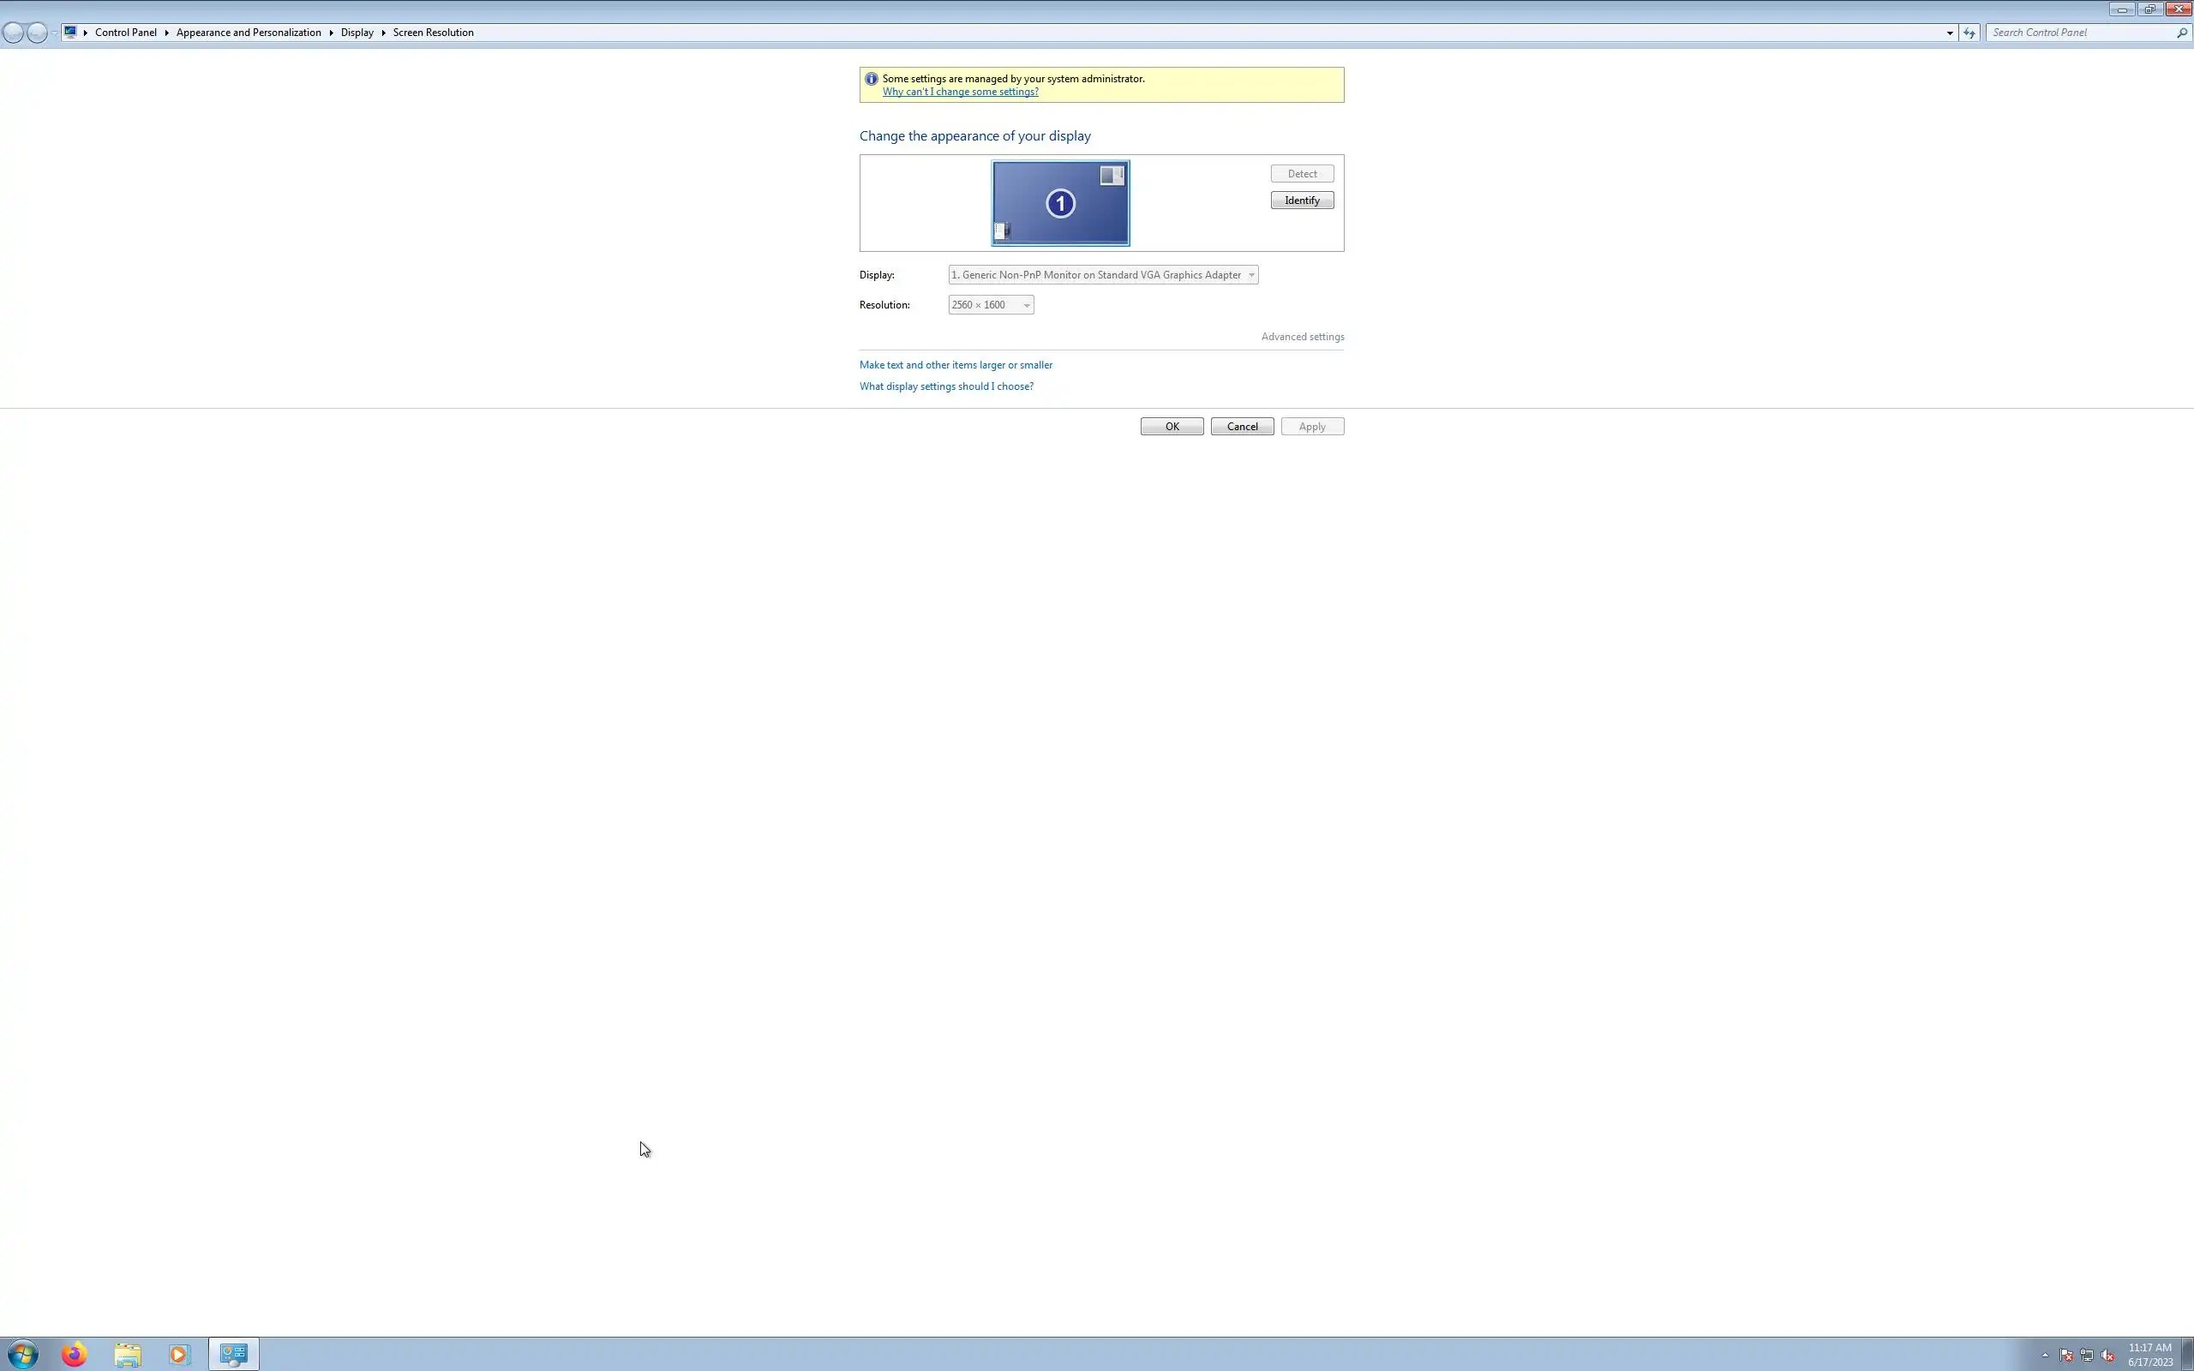
Task: Open address bar history dropdown arrow
Action: tap(1949, 33)
